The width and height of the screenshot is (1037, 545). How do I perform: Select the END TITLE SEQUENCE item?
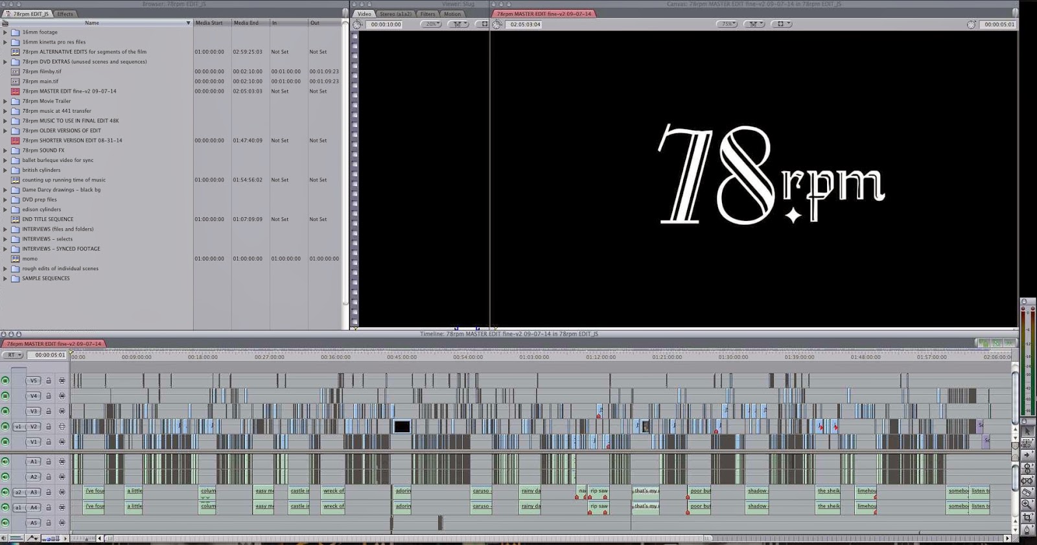(48, 219)
